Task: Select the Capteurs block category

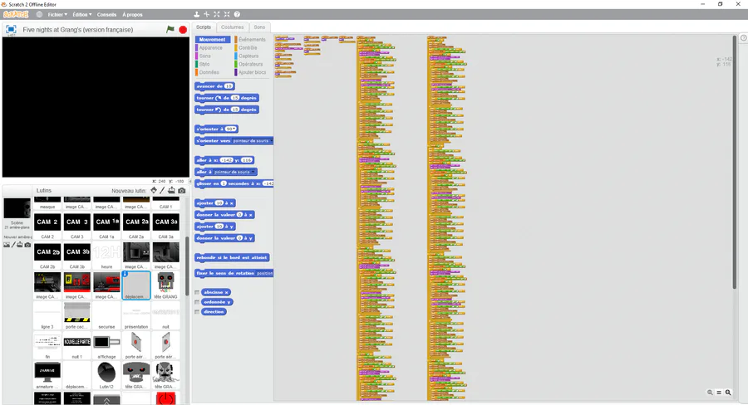Action: pos(249,56)
